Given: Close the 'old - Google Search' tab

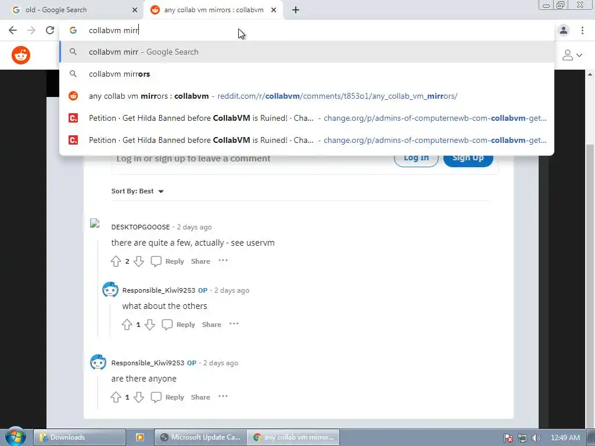Looking at the screenshot, I should click(135, 10).
